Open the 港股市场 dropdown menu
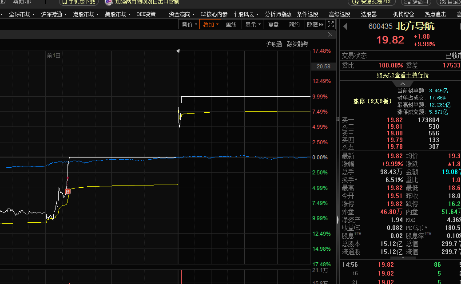The image size is (461, 284). pyautogui.click(x=86, y=14)
